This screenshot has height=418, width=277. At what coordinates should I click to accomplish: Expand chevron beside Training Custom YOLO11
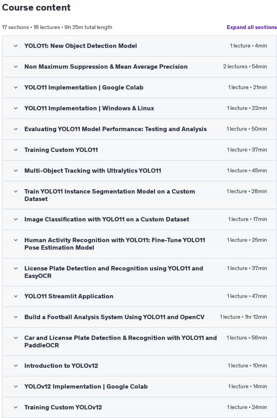click(x=16, y=150)
